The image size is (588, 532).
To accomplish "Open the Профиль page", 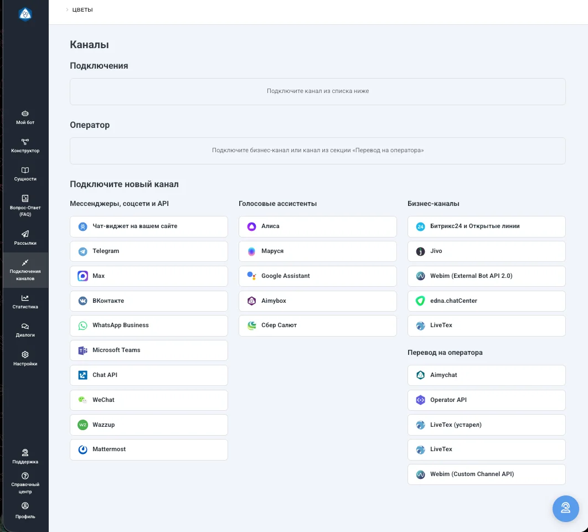I will coord(25,510).
